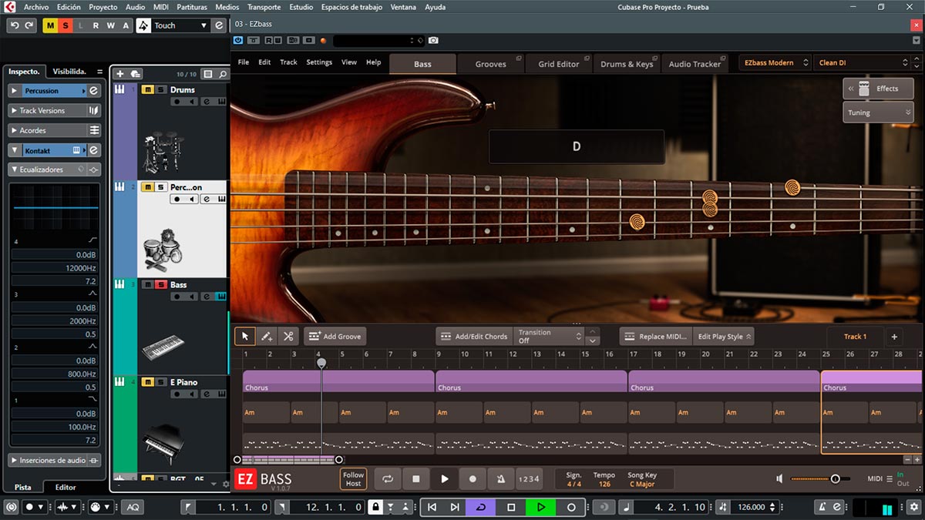Click the Cubase tempo value field 126.000
The image size is (925, 520).
point(752,507)
